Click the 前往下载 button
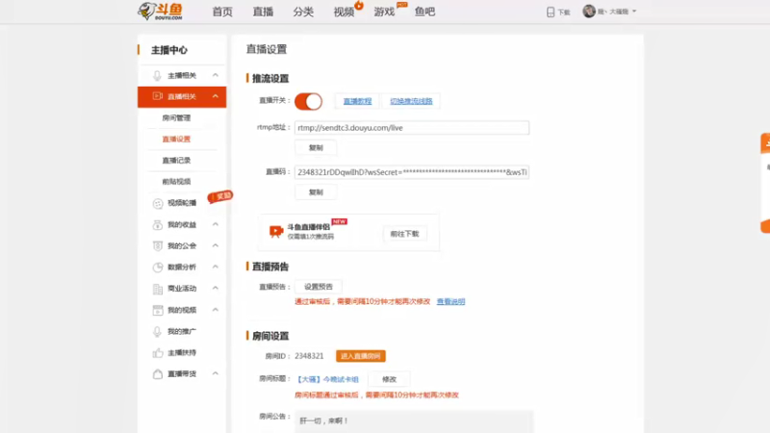The height and width of the screenshot is (433, 770). point(404,234)
